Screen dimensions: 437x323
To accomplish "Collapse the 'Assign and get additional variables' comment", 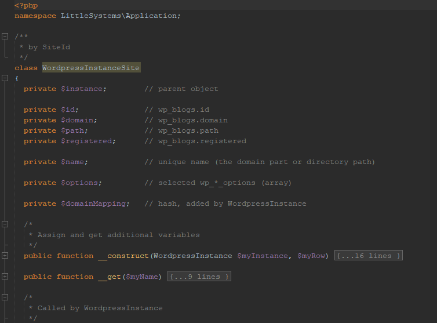I will click(5, 224).
